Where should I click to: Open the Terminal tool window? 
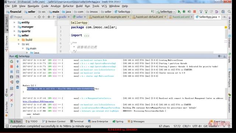(x=77, y=122)
